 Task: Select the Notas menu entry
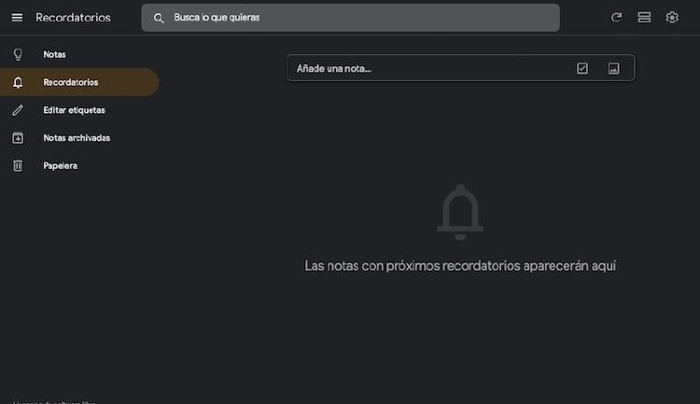[54, 54]
